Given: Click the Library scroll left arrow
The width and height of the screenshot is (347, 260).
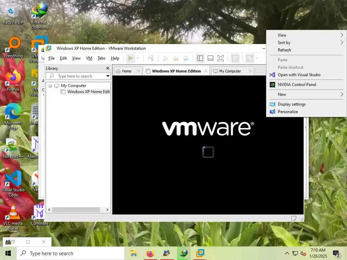Looking at the screenshot, I should 49,210.
